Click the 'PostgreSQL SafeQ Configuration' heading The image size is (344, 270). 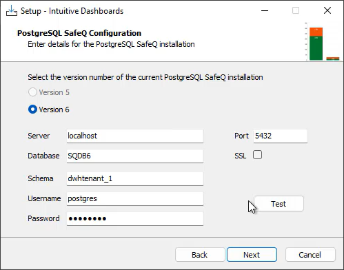pos(79,33)
